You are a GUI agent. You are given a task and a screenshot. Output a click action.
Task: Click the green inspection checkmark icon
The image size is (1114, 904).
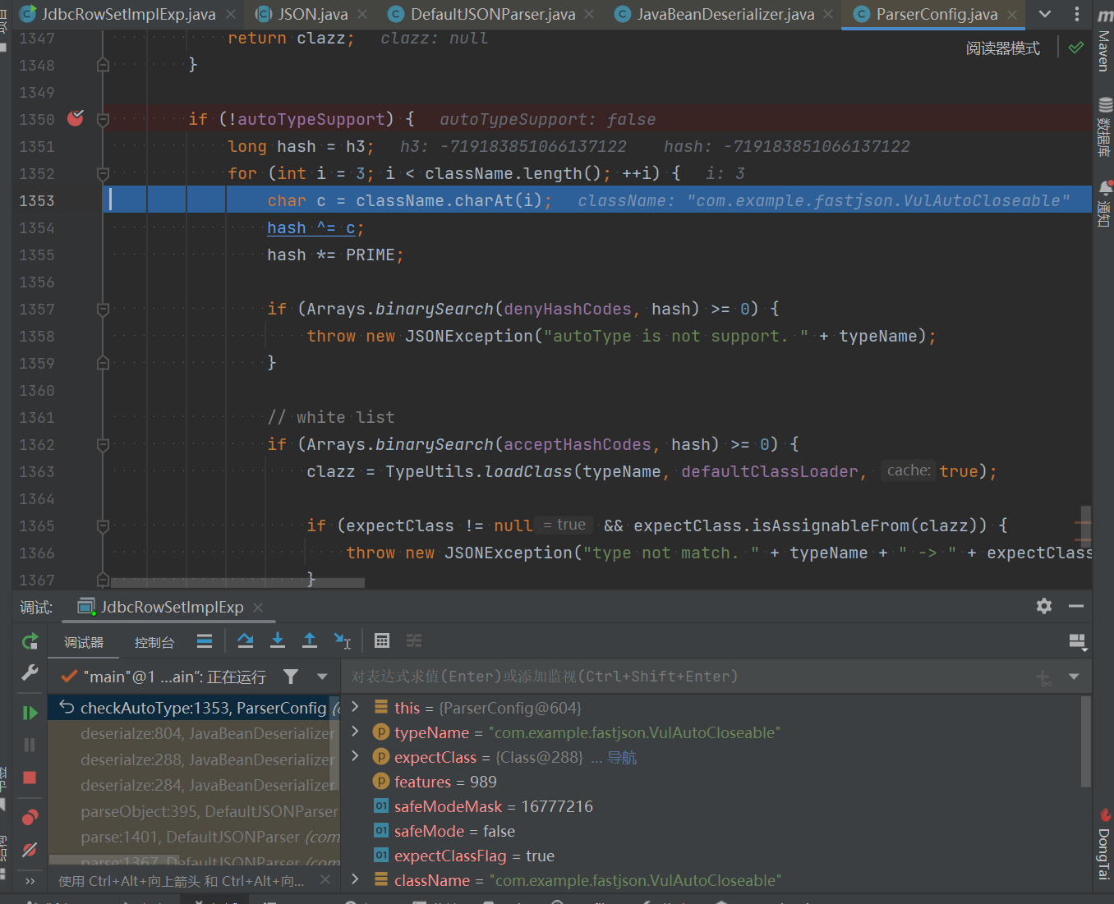[1075, 48]
